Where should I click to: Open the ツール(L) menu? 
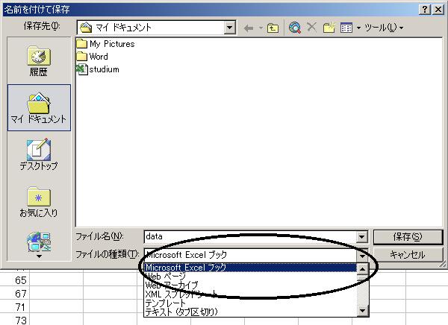[x=383, y=28]
